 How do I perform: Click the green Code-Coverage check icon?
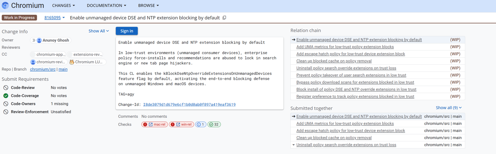point(6,96)
